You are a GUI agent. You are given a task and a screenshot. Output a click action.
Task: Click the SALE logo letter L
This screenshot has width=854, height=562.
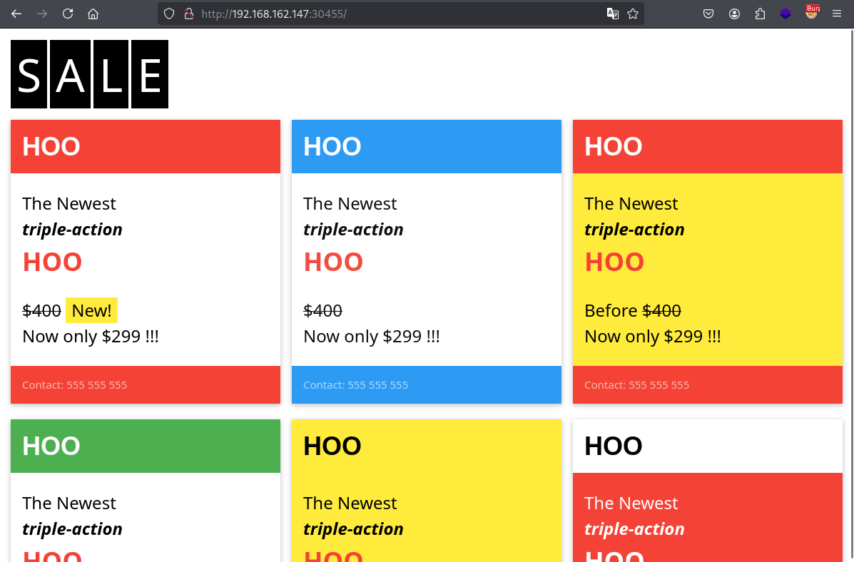tap(111, 74)
